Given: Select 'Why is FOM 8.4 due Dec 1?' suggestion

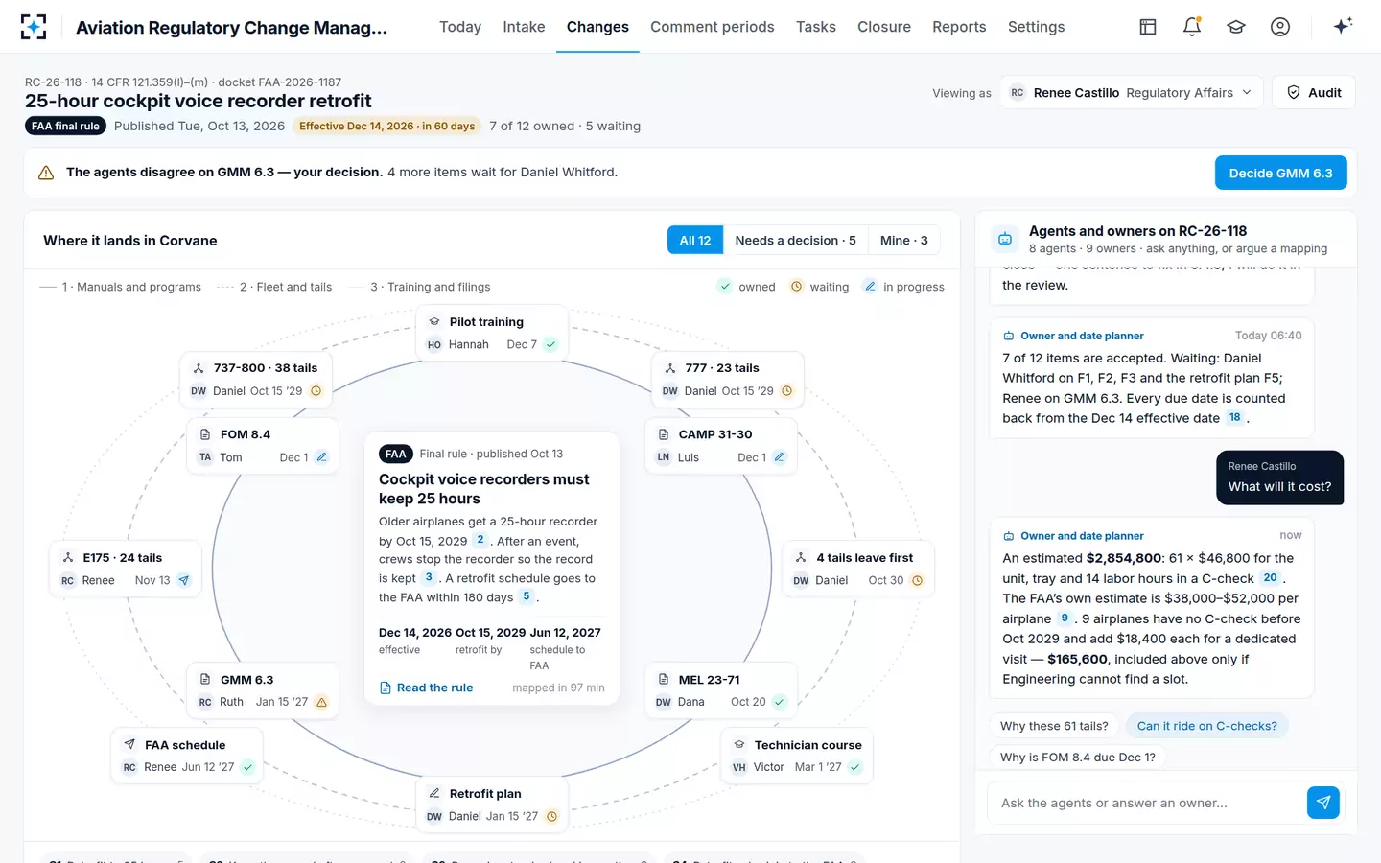Looking at the screenshot, I should coord(1078,757).
